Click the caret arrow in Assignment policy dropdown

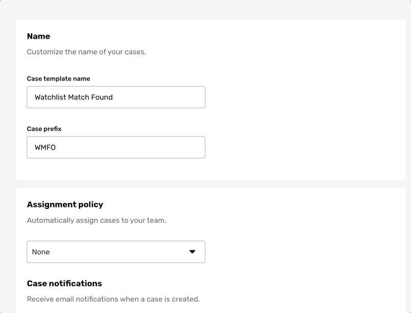(x=192, y=251)
